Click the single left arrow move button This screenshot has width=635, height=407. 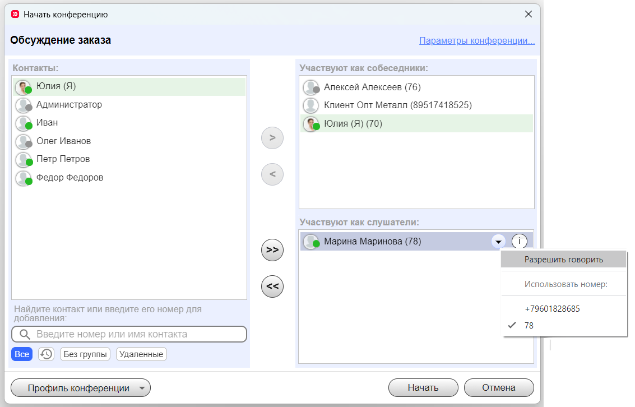click(272, 174)
